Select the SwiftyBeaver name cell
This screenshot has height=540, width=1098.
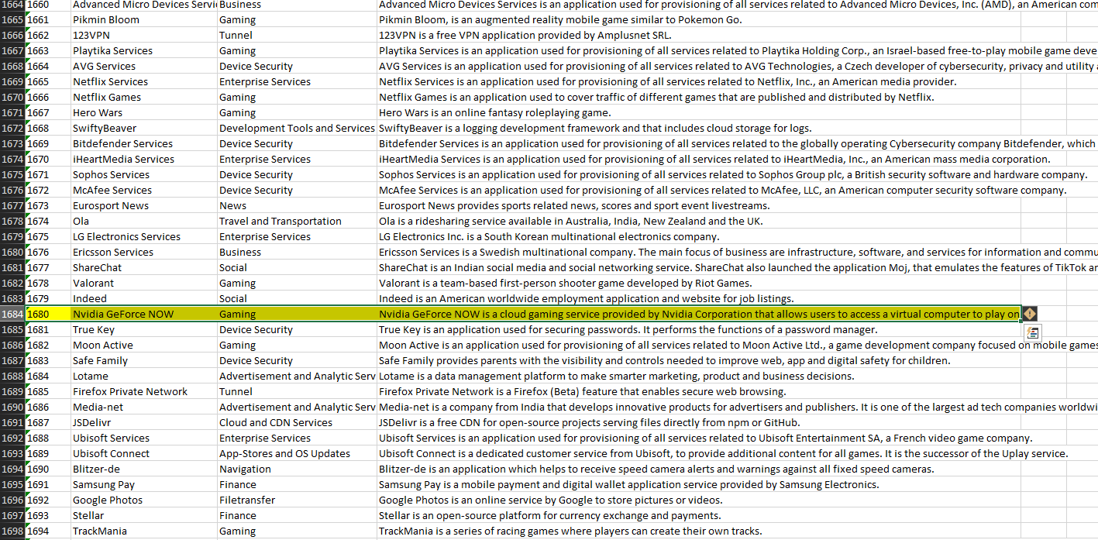click(144, 128)
